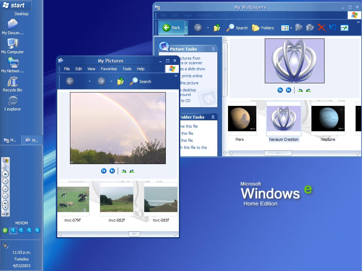Collapse the Picture Tasks panel
The image size is (362, 271).
point(214,49)
